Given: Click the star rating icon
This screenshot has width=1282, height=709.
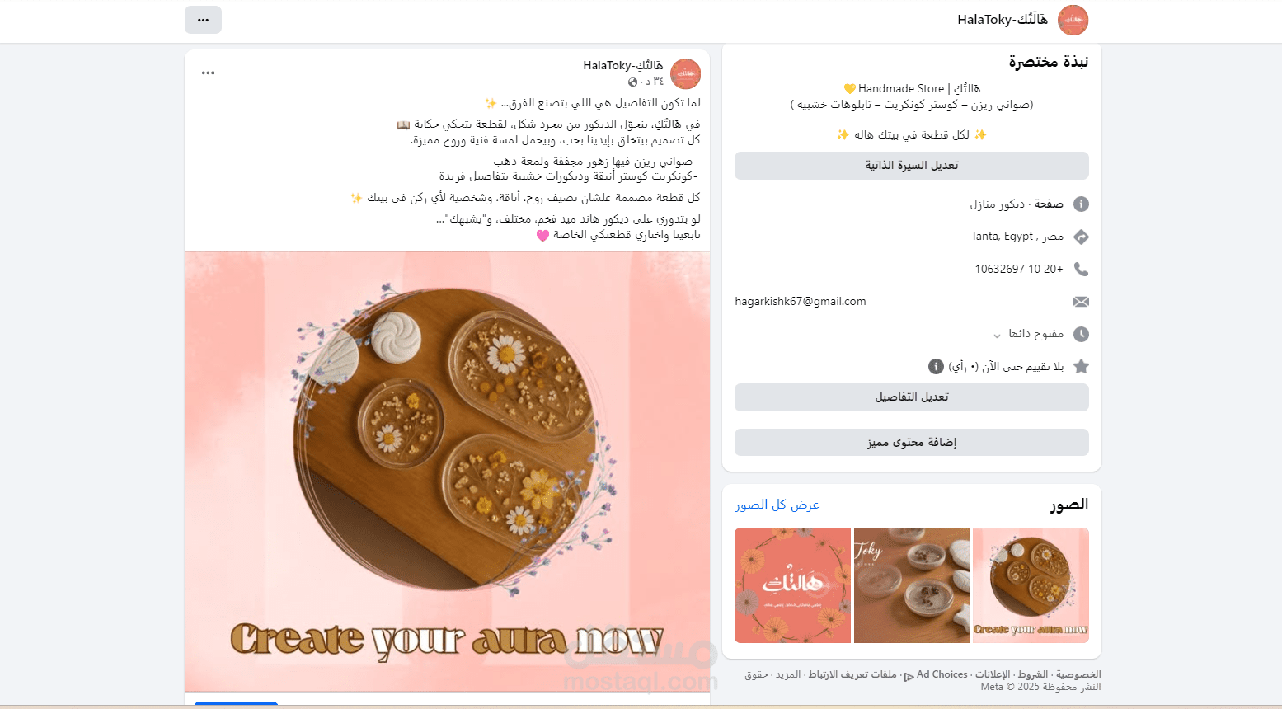Looking at the screenshot, I should (x=1081, y=366).
